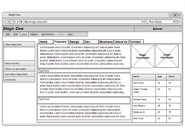
Task: Click the middle Lorem ipsum text block
Action: tap(84, 85)
